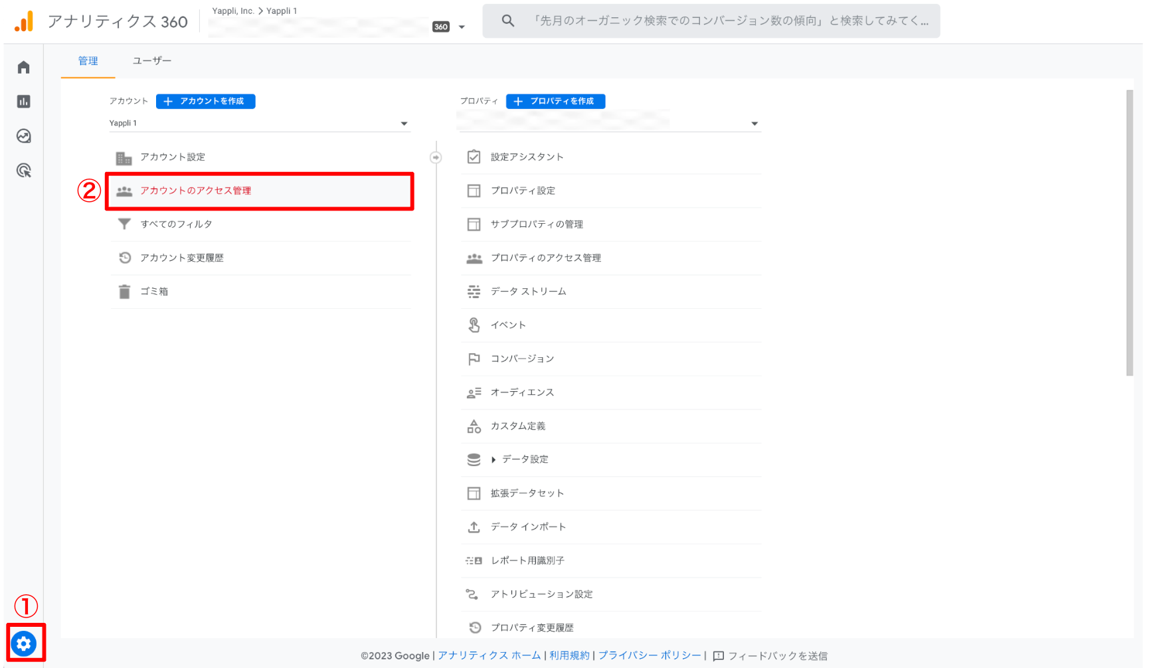Click フィードバックを送信 in footer
The height and width of the screenshot is (668, 1153).
tap(770, 656)
